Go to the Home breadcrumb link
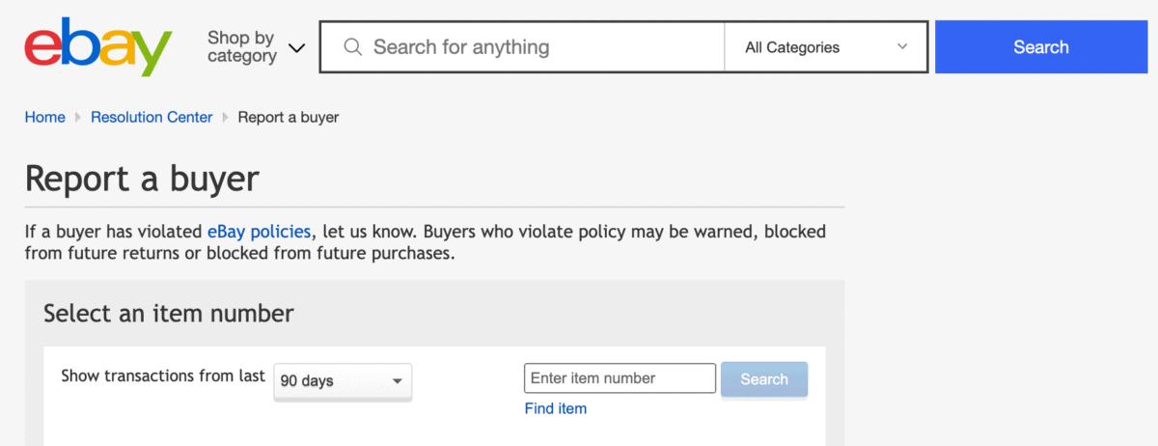 [44, 117]
